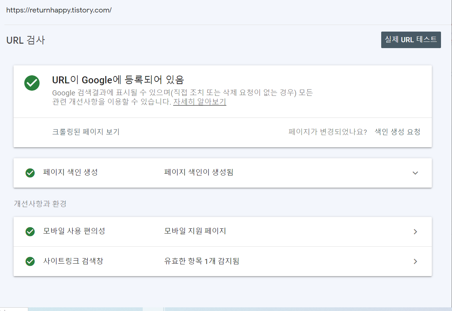Expand the 페이지 색인 생성 chevron
This screenshot has height=311, width=452.
pos(415,173)
